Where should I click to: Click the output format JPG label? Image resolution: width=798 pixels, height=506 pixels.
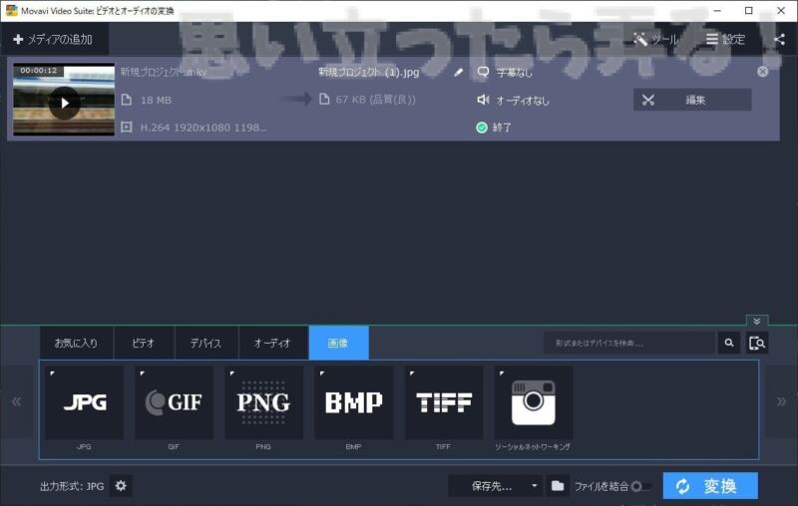[x=72, y=486]
